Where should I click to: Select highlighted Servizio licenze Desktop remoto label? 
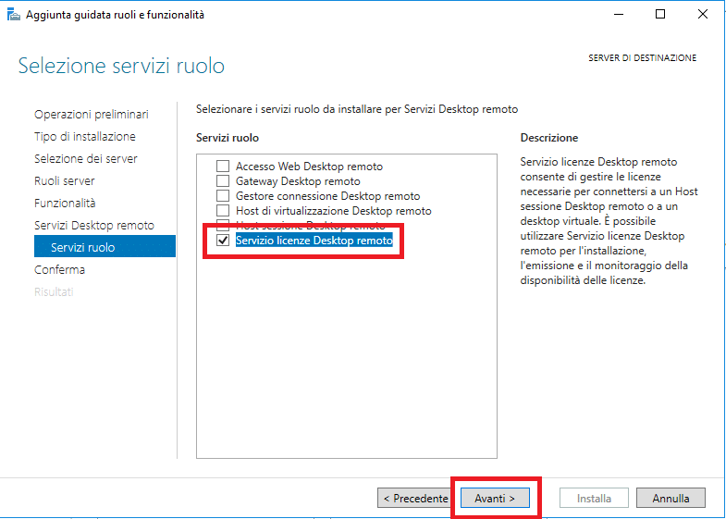314,241
